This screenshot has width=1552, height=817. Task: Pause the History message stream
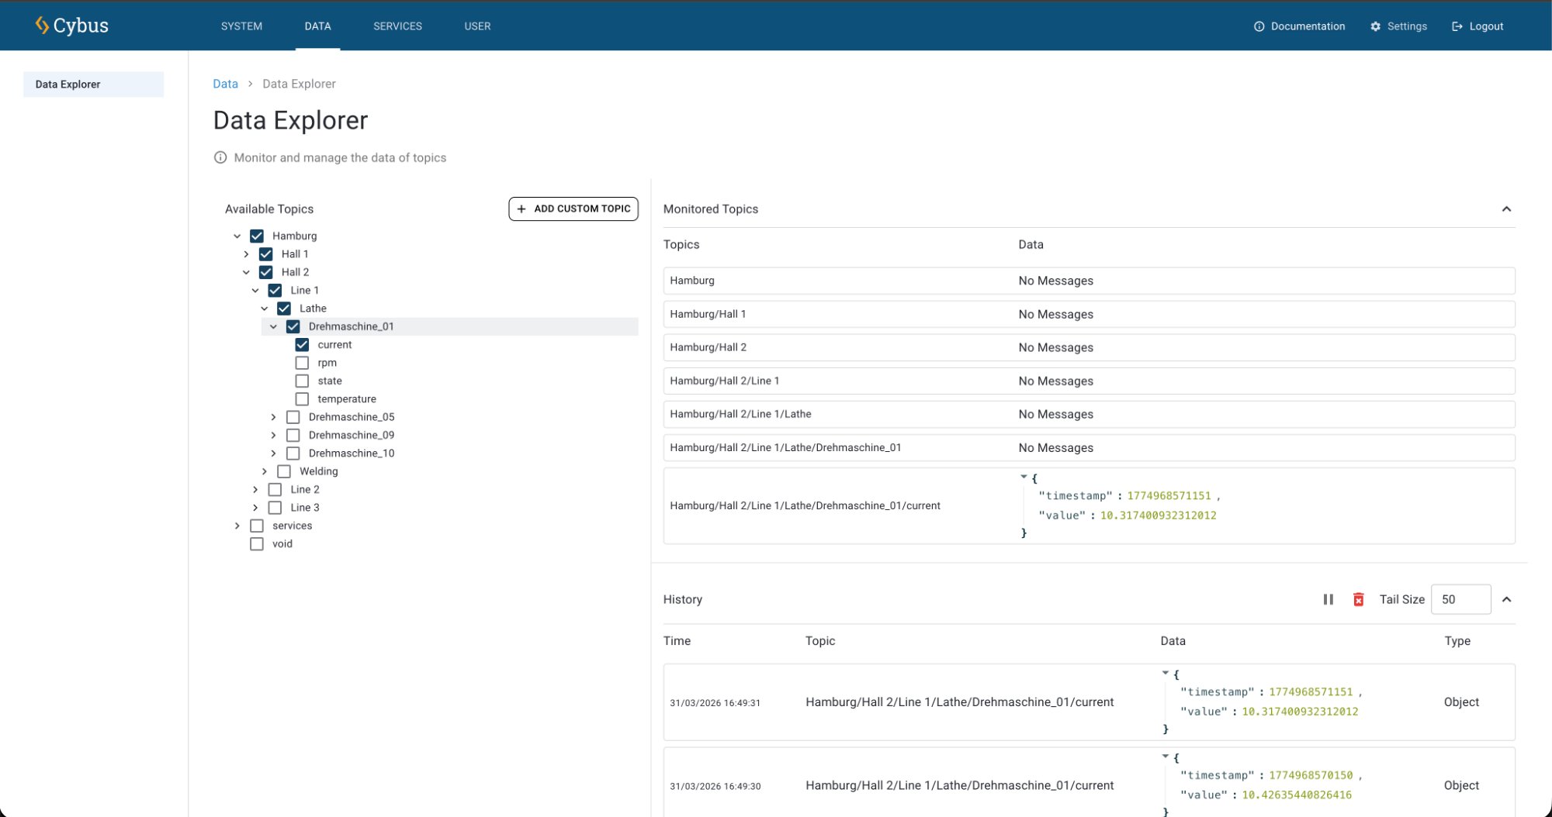coord(1328,599)
